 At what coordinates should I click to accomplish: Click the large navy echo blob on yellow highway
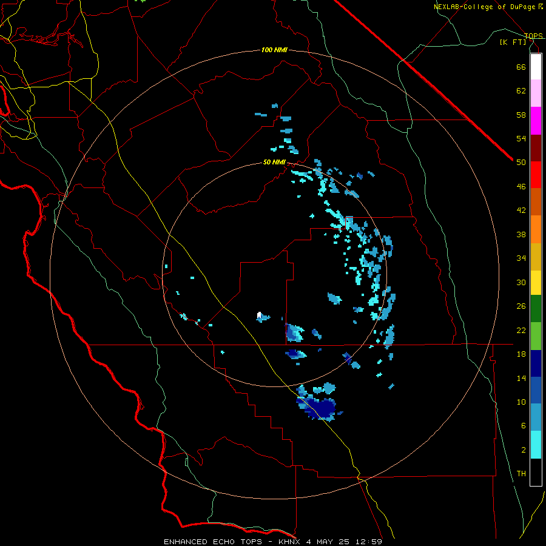[x=318, y=408]
